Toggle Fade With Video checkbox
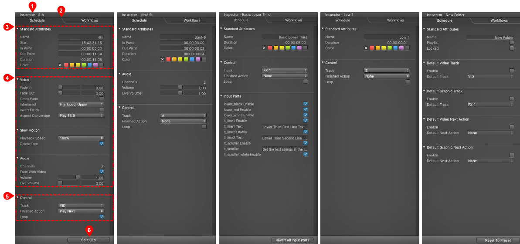520x244 pixels. [x=102, y=172]
